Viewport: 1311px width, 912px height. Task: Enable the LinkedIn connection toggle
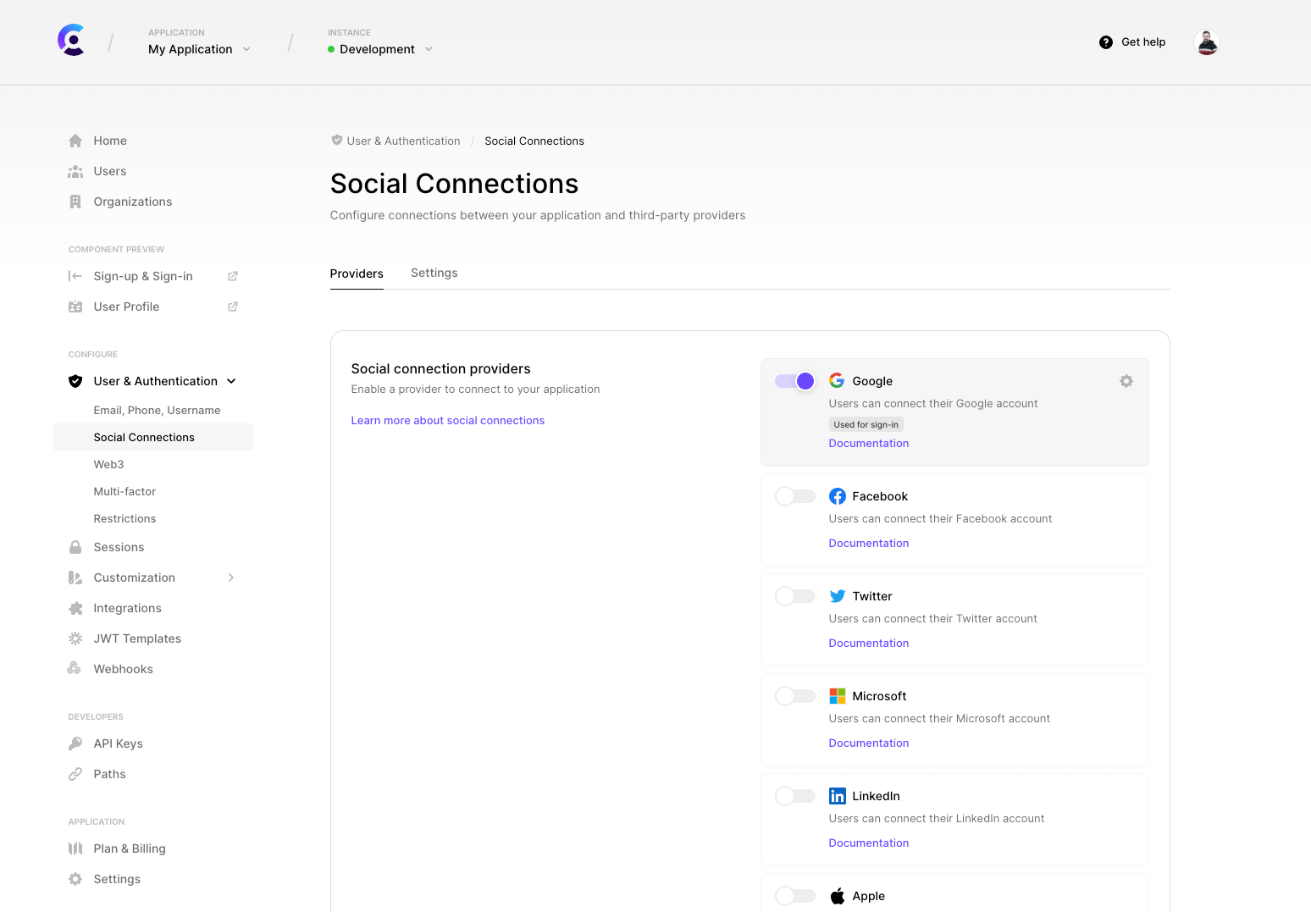795,796
